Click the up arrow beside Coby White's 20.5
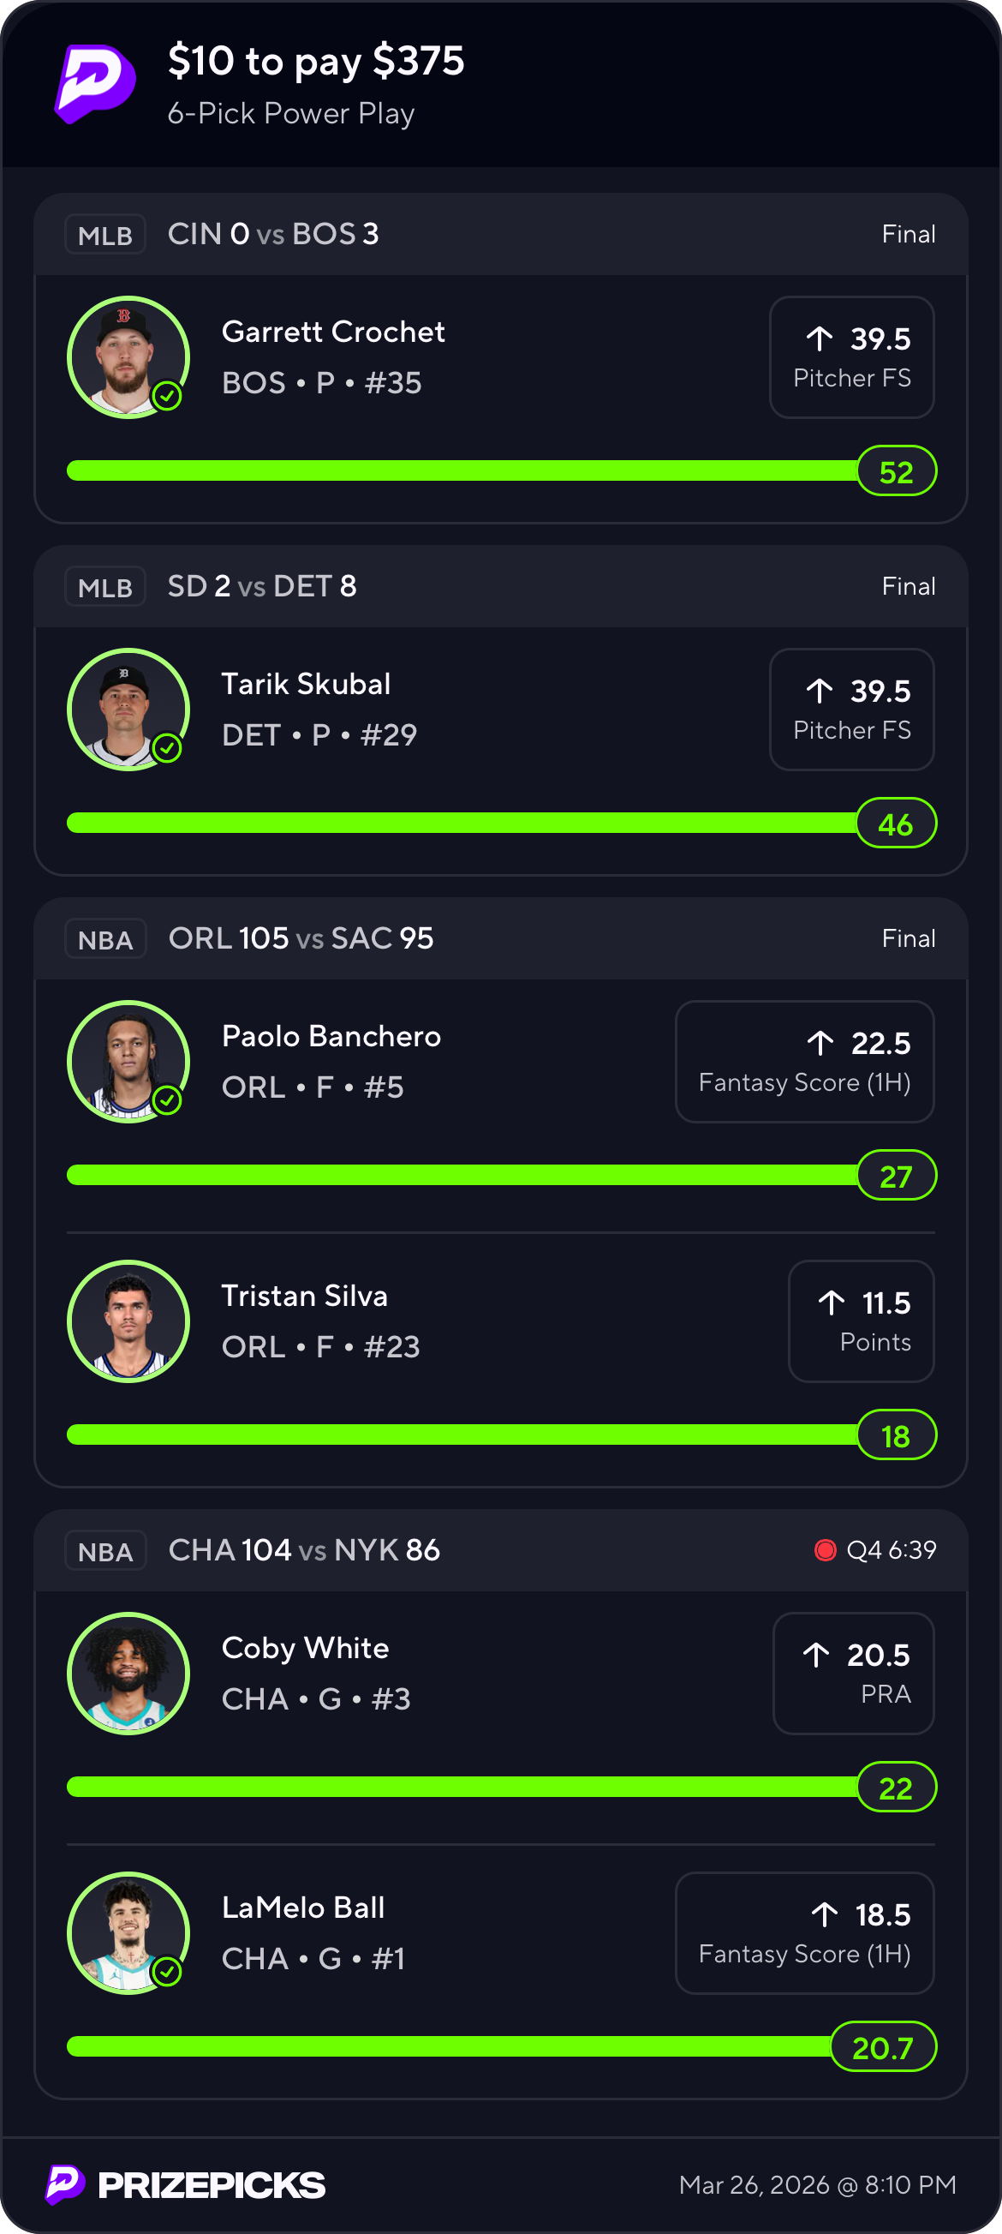Screen dimensions: 1002x2234 coord(815,1655)
